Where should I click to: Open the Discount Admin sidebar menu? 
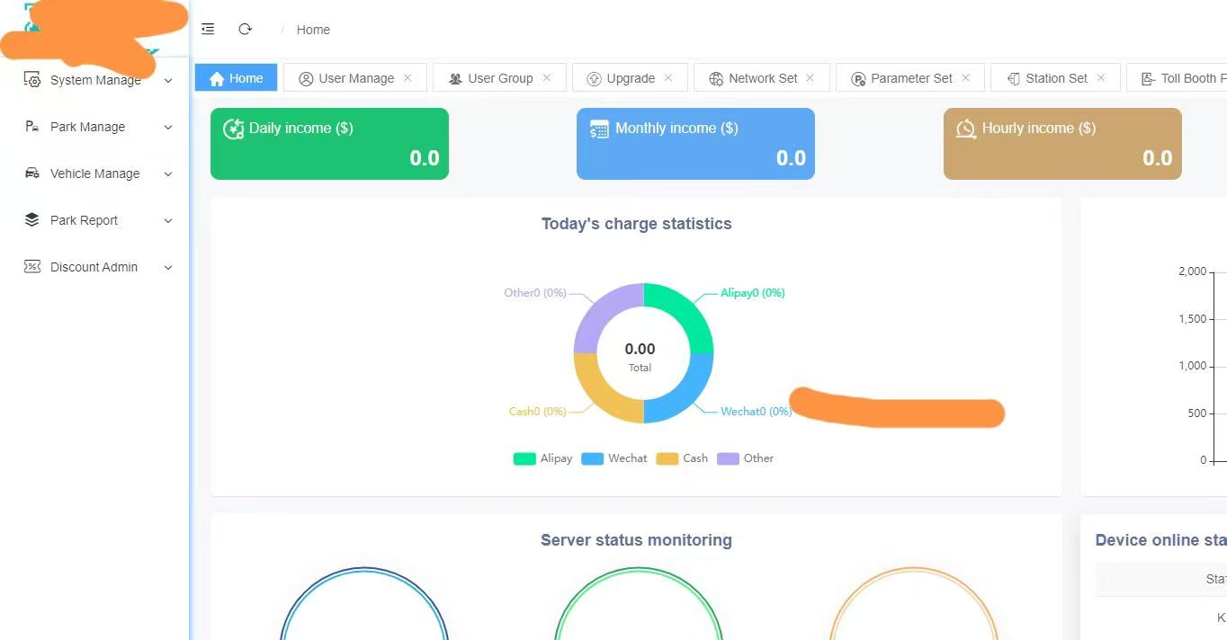(x=95, y=267)
